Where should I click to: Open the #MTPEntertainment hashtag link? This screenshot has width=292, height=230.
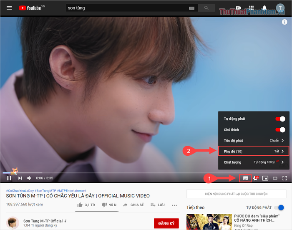click(71, 191)
